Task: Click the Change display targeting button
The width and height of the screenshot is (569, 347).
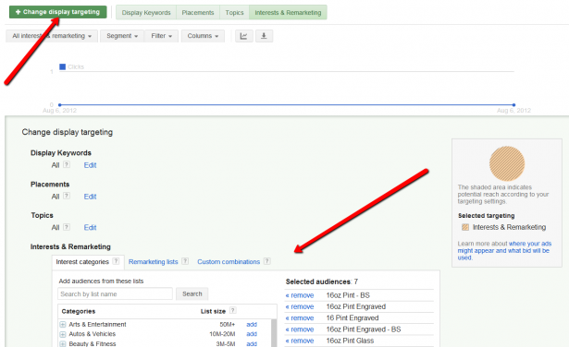Action: coord(58,12)
